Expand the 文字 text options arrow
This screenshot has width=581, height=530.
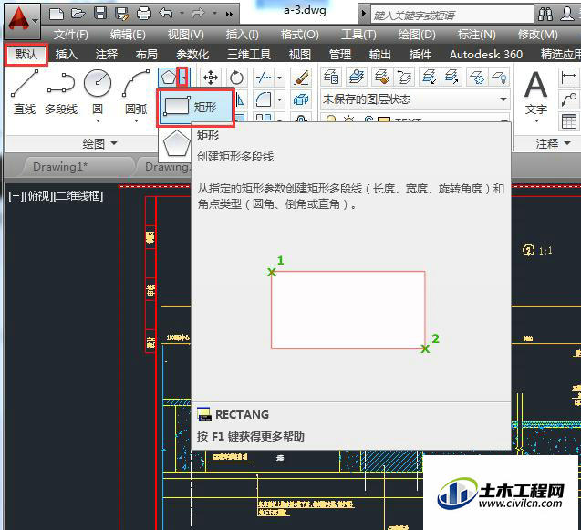point(536,120)
